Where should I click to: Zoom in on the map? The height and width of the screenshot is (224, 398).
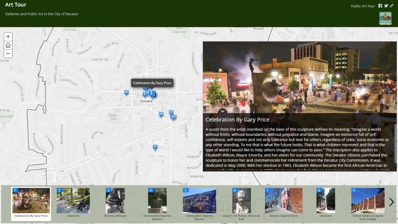pos(8,37)
